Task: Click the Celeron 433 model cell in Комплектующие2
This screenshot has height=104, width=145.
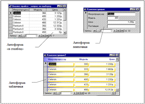Action: (82, 85)
